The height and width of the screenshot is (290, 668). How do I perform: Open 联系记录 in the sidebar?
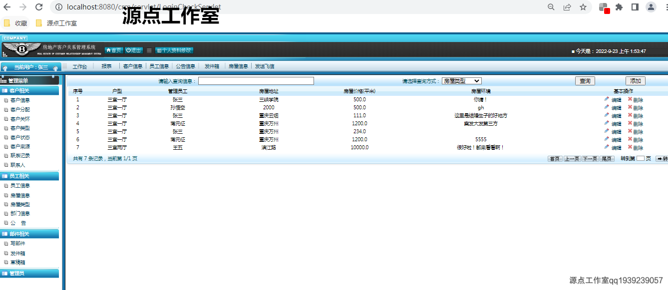click(20, 156)
